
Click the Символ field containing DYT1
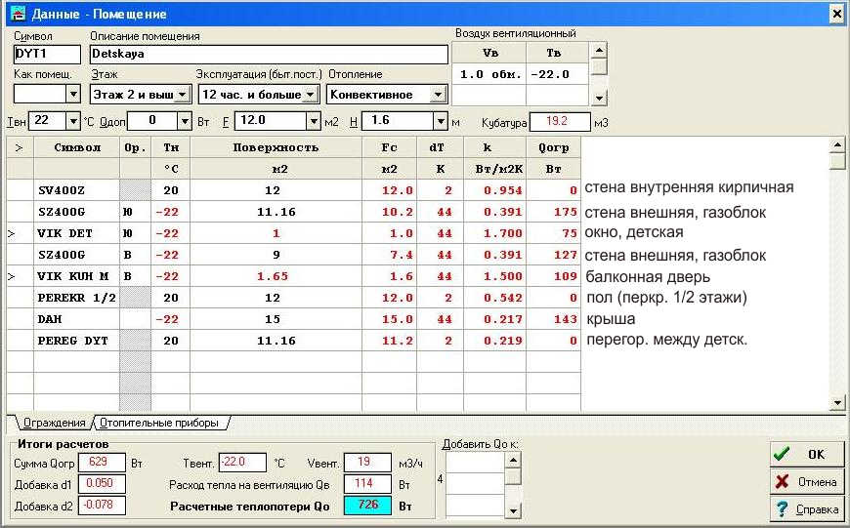47,54
